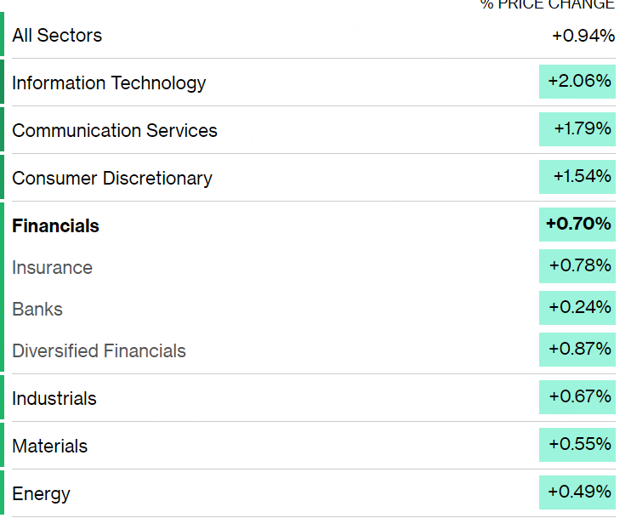The width and height of the screenshot is (631, 518).
Task: Click the +1.79% Communication Services value
Action: 578,129
